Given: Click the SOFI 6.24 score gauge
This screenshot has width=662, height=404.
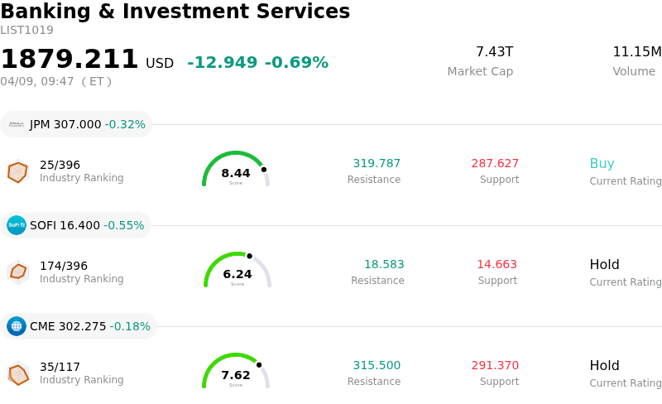Looking at the screenshot, I should pyautogui.click(x=237, y=271).
